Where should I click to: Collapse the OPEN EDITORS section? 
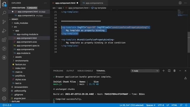point(10,8)
